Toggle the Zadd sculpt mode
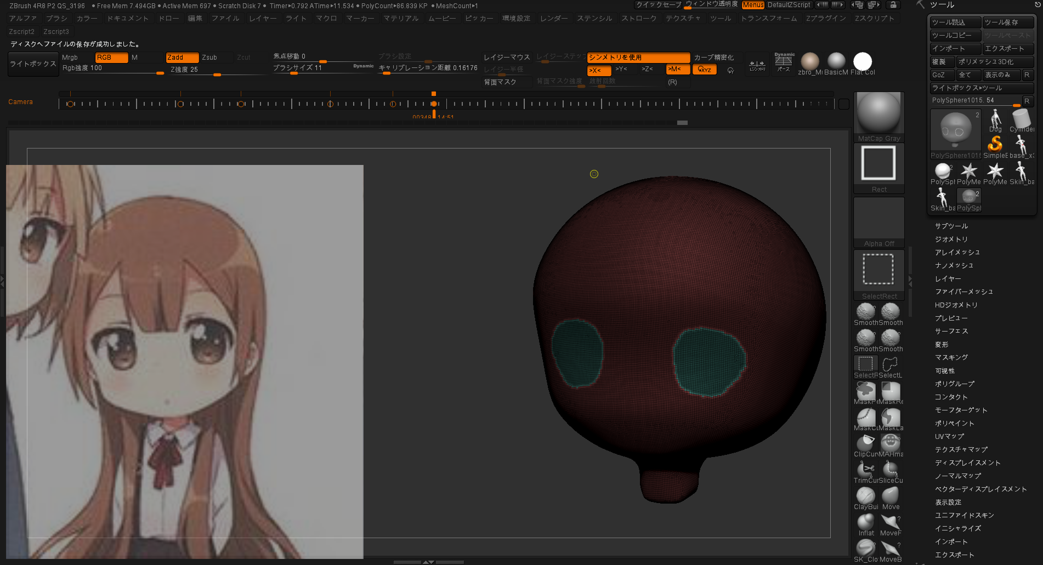 tap(182, 58)
